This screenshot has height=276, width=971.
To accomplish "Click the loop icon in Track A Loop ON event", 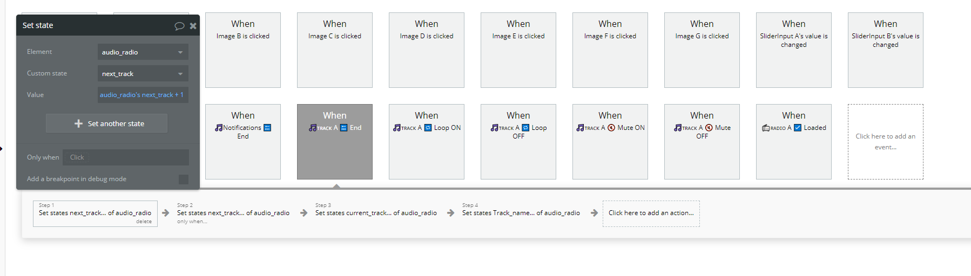I will tap(428, 128).
